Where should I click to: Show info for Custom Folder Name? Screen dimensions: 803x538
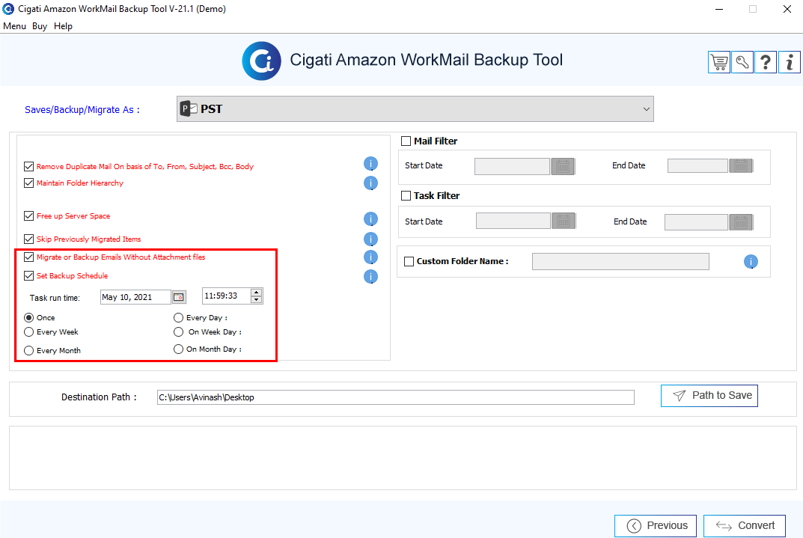click(751, 262)
